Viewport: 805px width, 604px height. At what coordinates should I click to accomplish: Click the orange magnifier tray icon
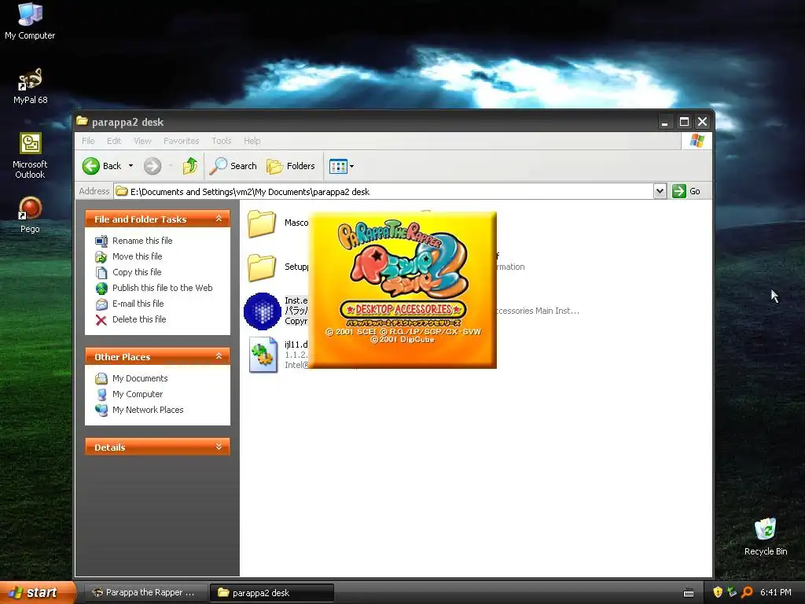tap(747, 592)
